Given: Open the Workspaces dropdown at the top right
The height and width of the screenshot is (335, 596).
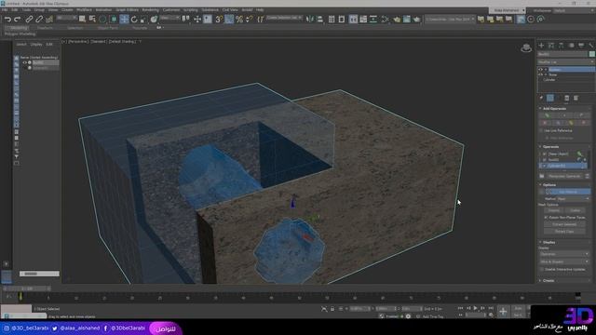Looking at the screenshot, I should (x=575, y=10).
